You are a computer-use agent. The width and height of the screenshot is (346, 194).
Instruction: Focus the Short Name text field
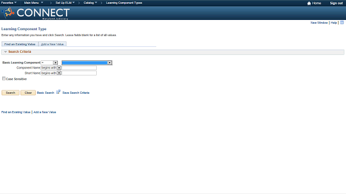pos(79,73)
